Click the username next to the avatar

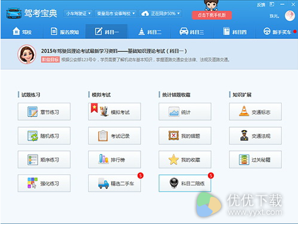[x=274, y=16]
